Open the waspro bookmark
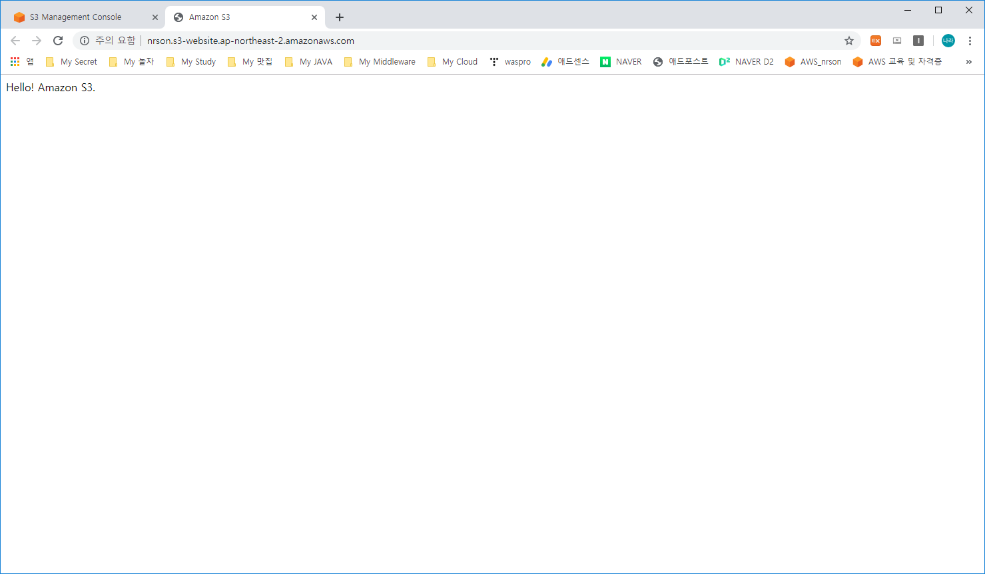The height and width of the screenshot is (574, 985). [510, 61]
